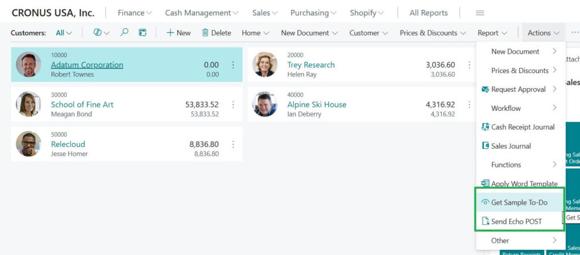Click Robert Townes profile photo
The width and height of the screenshot is (580, 255).
pyautogui.click(x=28, y=64)
